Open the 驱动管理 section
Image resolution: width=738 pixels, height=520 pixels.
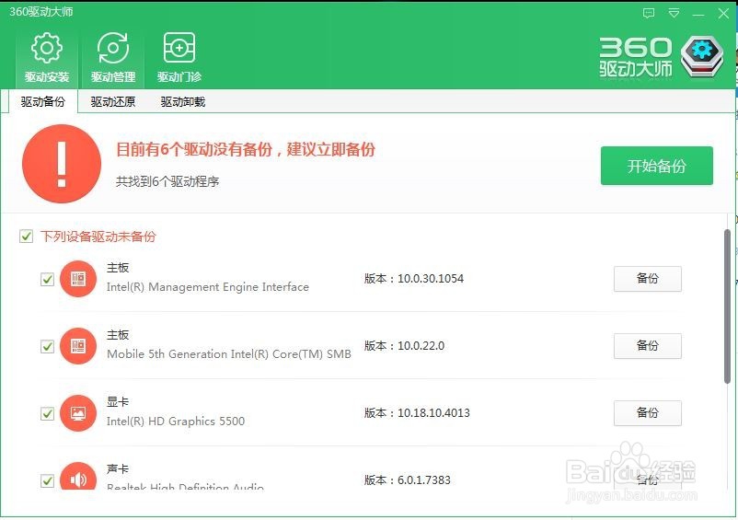(113, 58)
